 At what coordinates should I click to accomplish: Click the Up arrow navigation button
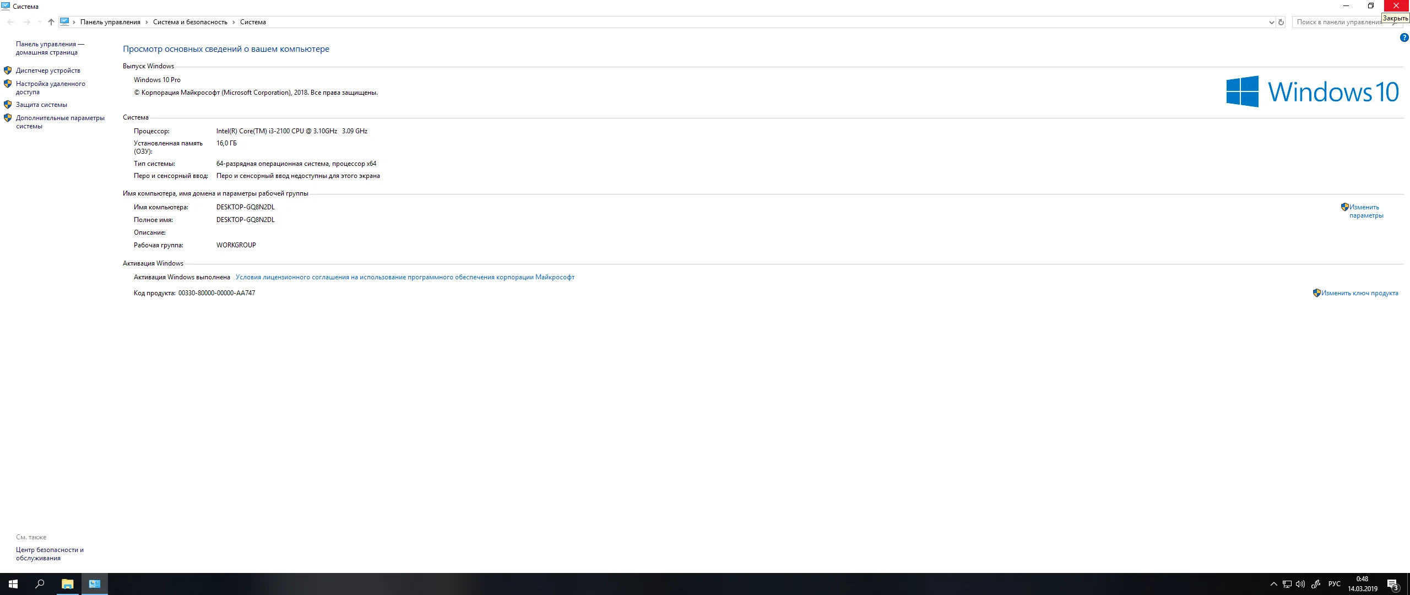[51, 22]
